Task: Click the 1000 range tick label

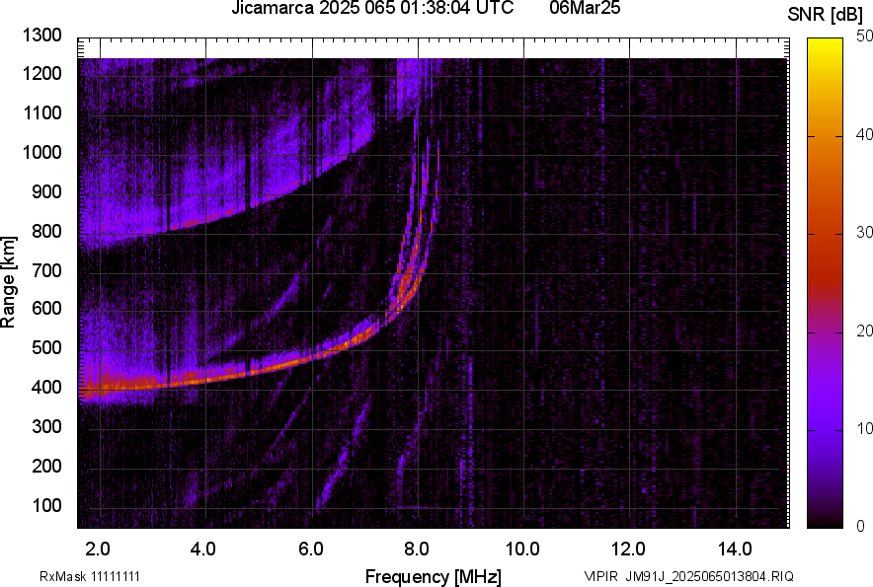Action: 41,152
